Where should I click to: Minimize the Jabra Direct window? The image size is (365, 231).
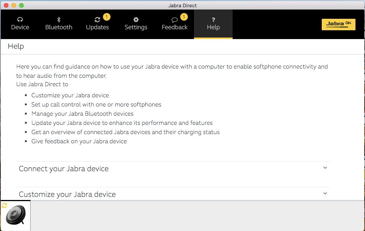pyautogui.click(x=14, y=5)
